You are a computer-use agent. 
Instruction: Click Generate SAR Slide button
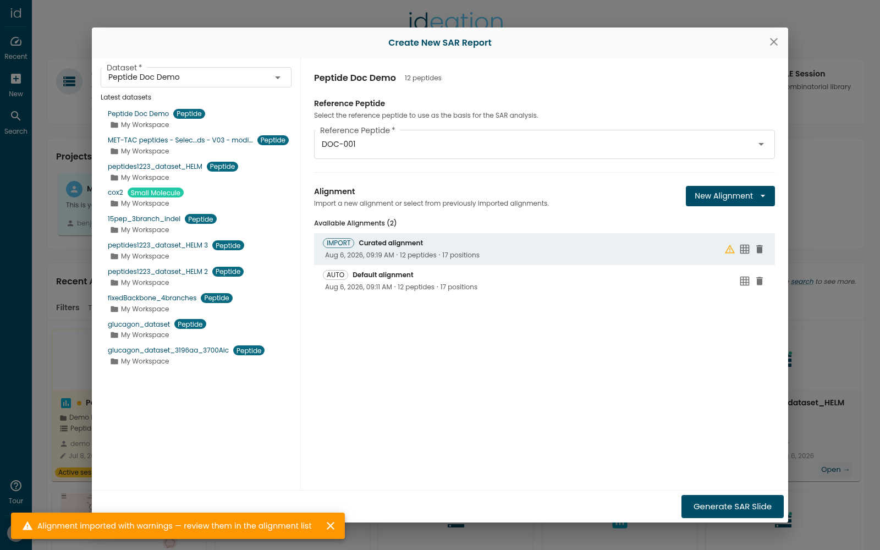coord(732,507)
